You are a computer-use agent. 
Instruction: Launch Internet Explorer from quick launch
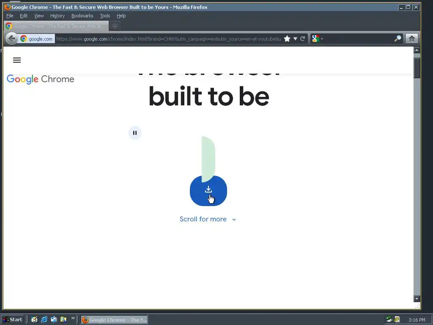click(x=44, y=319)
